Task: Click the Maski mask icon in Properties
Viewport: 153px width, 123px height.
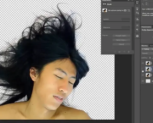Action: click(x=104, y=4)
